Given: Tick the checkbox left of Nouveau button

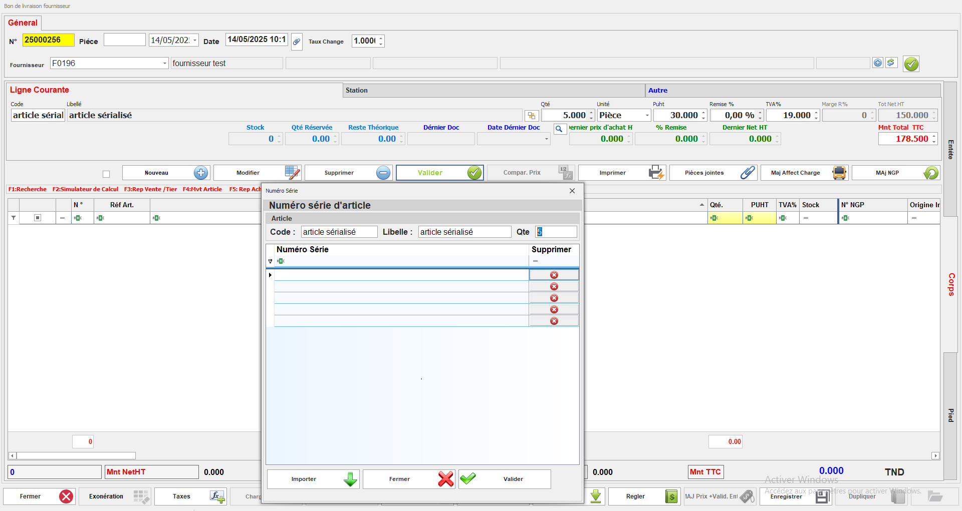Looking at the screenshot, I should tap(106, 174).
